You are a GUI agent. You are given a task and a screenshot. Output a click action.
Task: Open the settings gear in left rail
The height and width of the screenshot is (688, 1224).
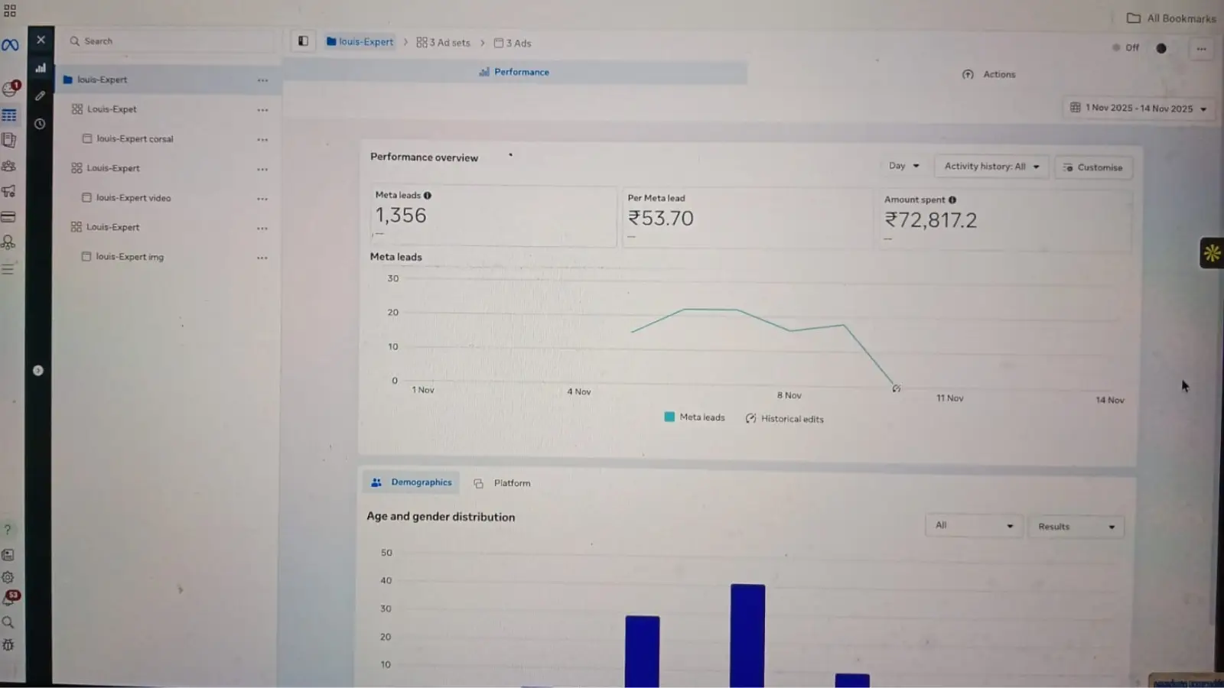[8, 578]
